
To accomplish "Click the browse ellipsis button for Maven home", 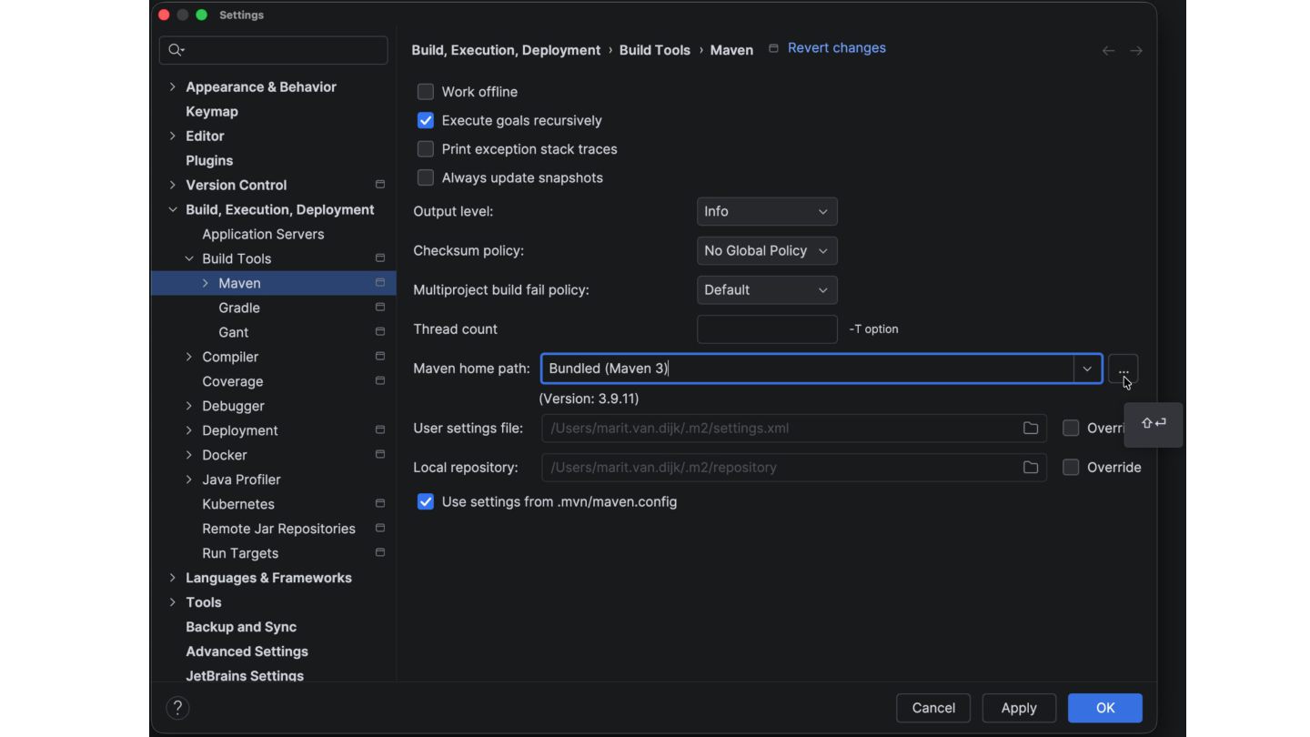I will click(x=1123, y=368).
